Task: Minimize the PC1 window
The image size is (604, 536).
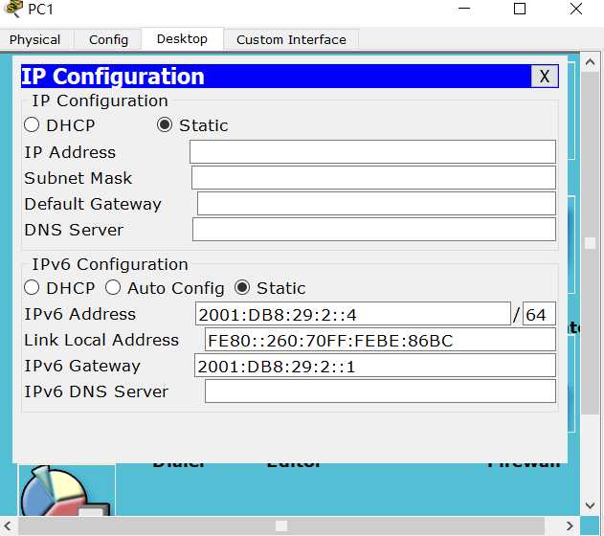Action: 464,9
